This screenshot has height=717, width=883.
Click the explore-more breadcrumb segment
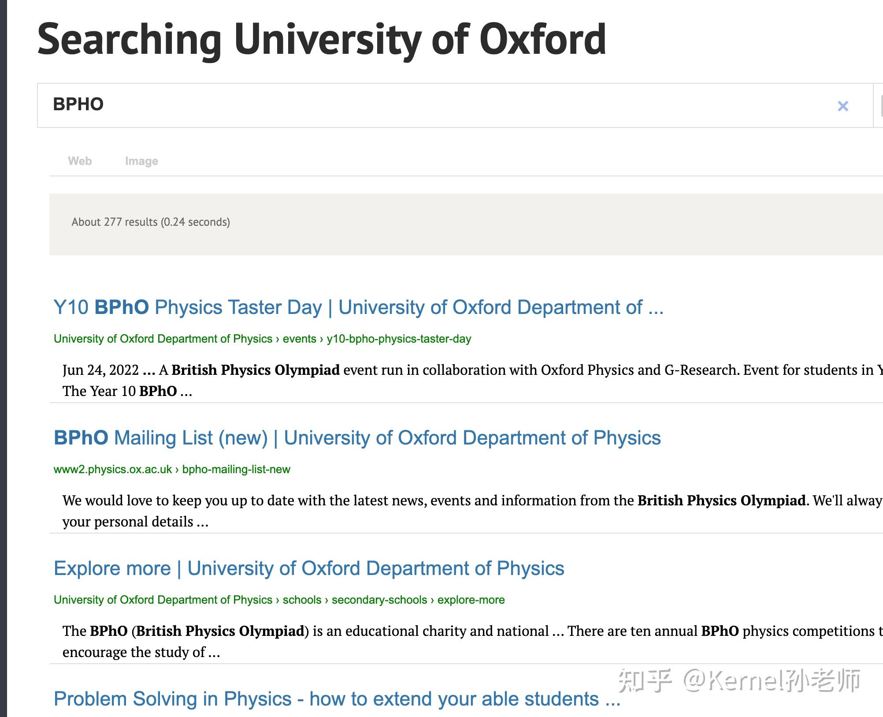click(x=471, y=600)
